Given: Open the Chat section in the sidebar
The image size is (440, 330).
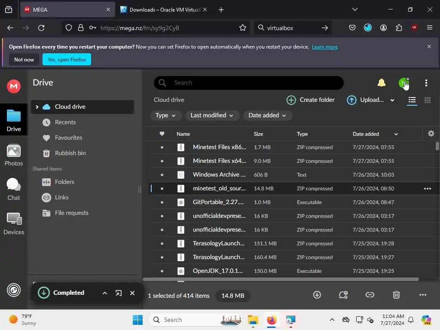Looking at the screenshot, I should 13,189.
